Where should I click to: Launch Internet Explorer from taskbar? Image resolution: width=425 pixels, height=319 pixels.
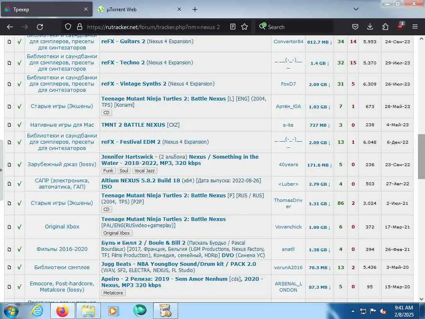[37, 311]
